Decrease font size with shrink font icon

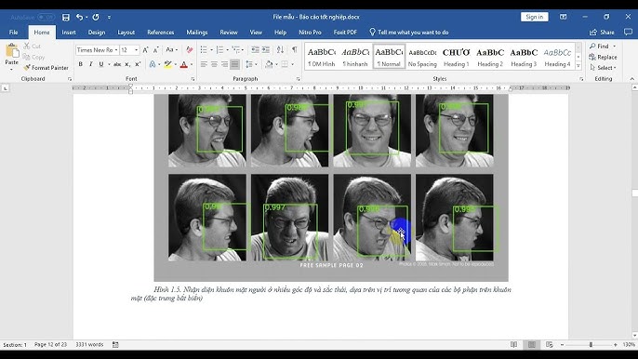pyautogui.click(x=156, y=49)
